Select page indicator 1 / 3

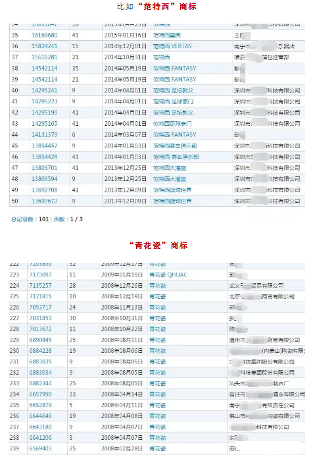click(76, 219)
